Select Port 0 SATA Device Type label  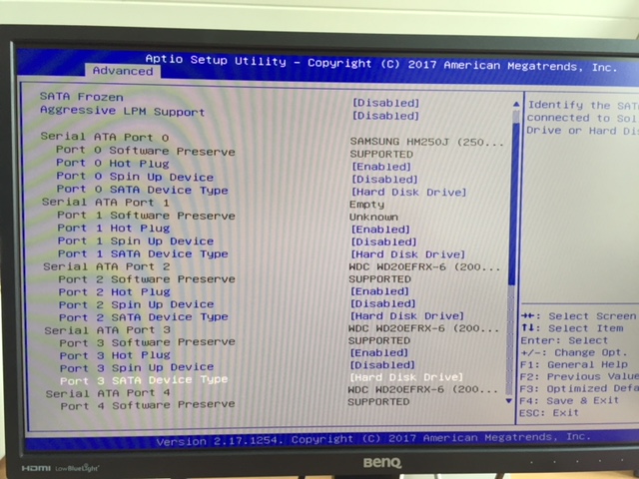click(142, 190)
